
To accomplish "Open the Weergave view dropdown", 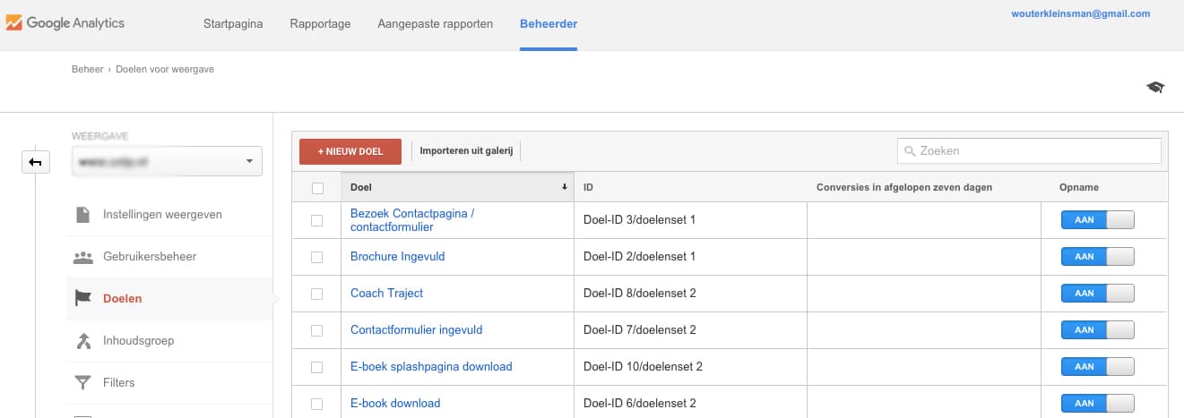I will (x=167, y=162).
